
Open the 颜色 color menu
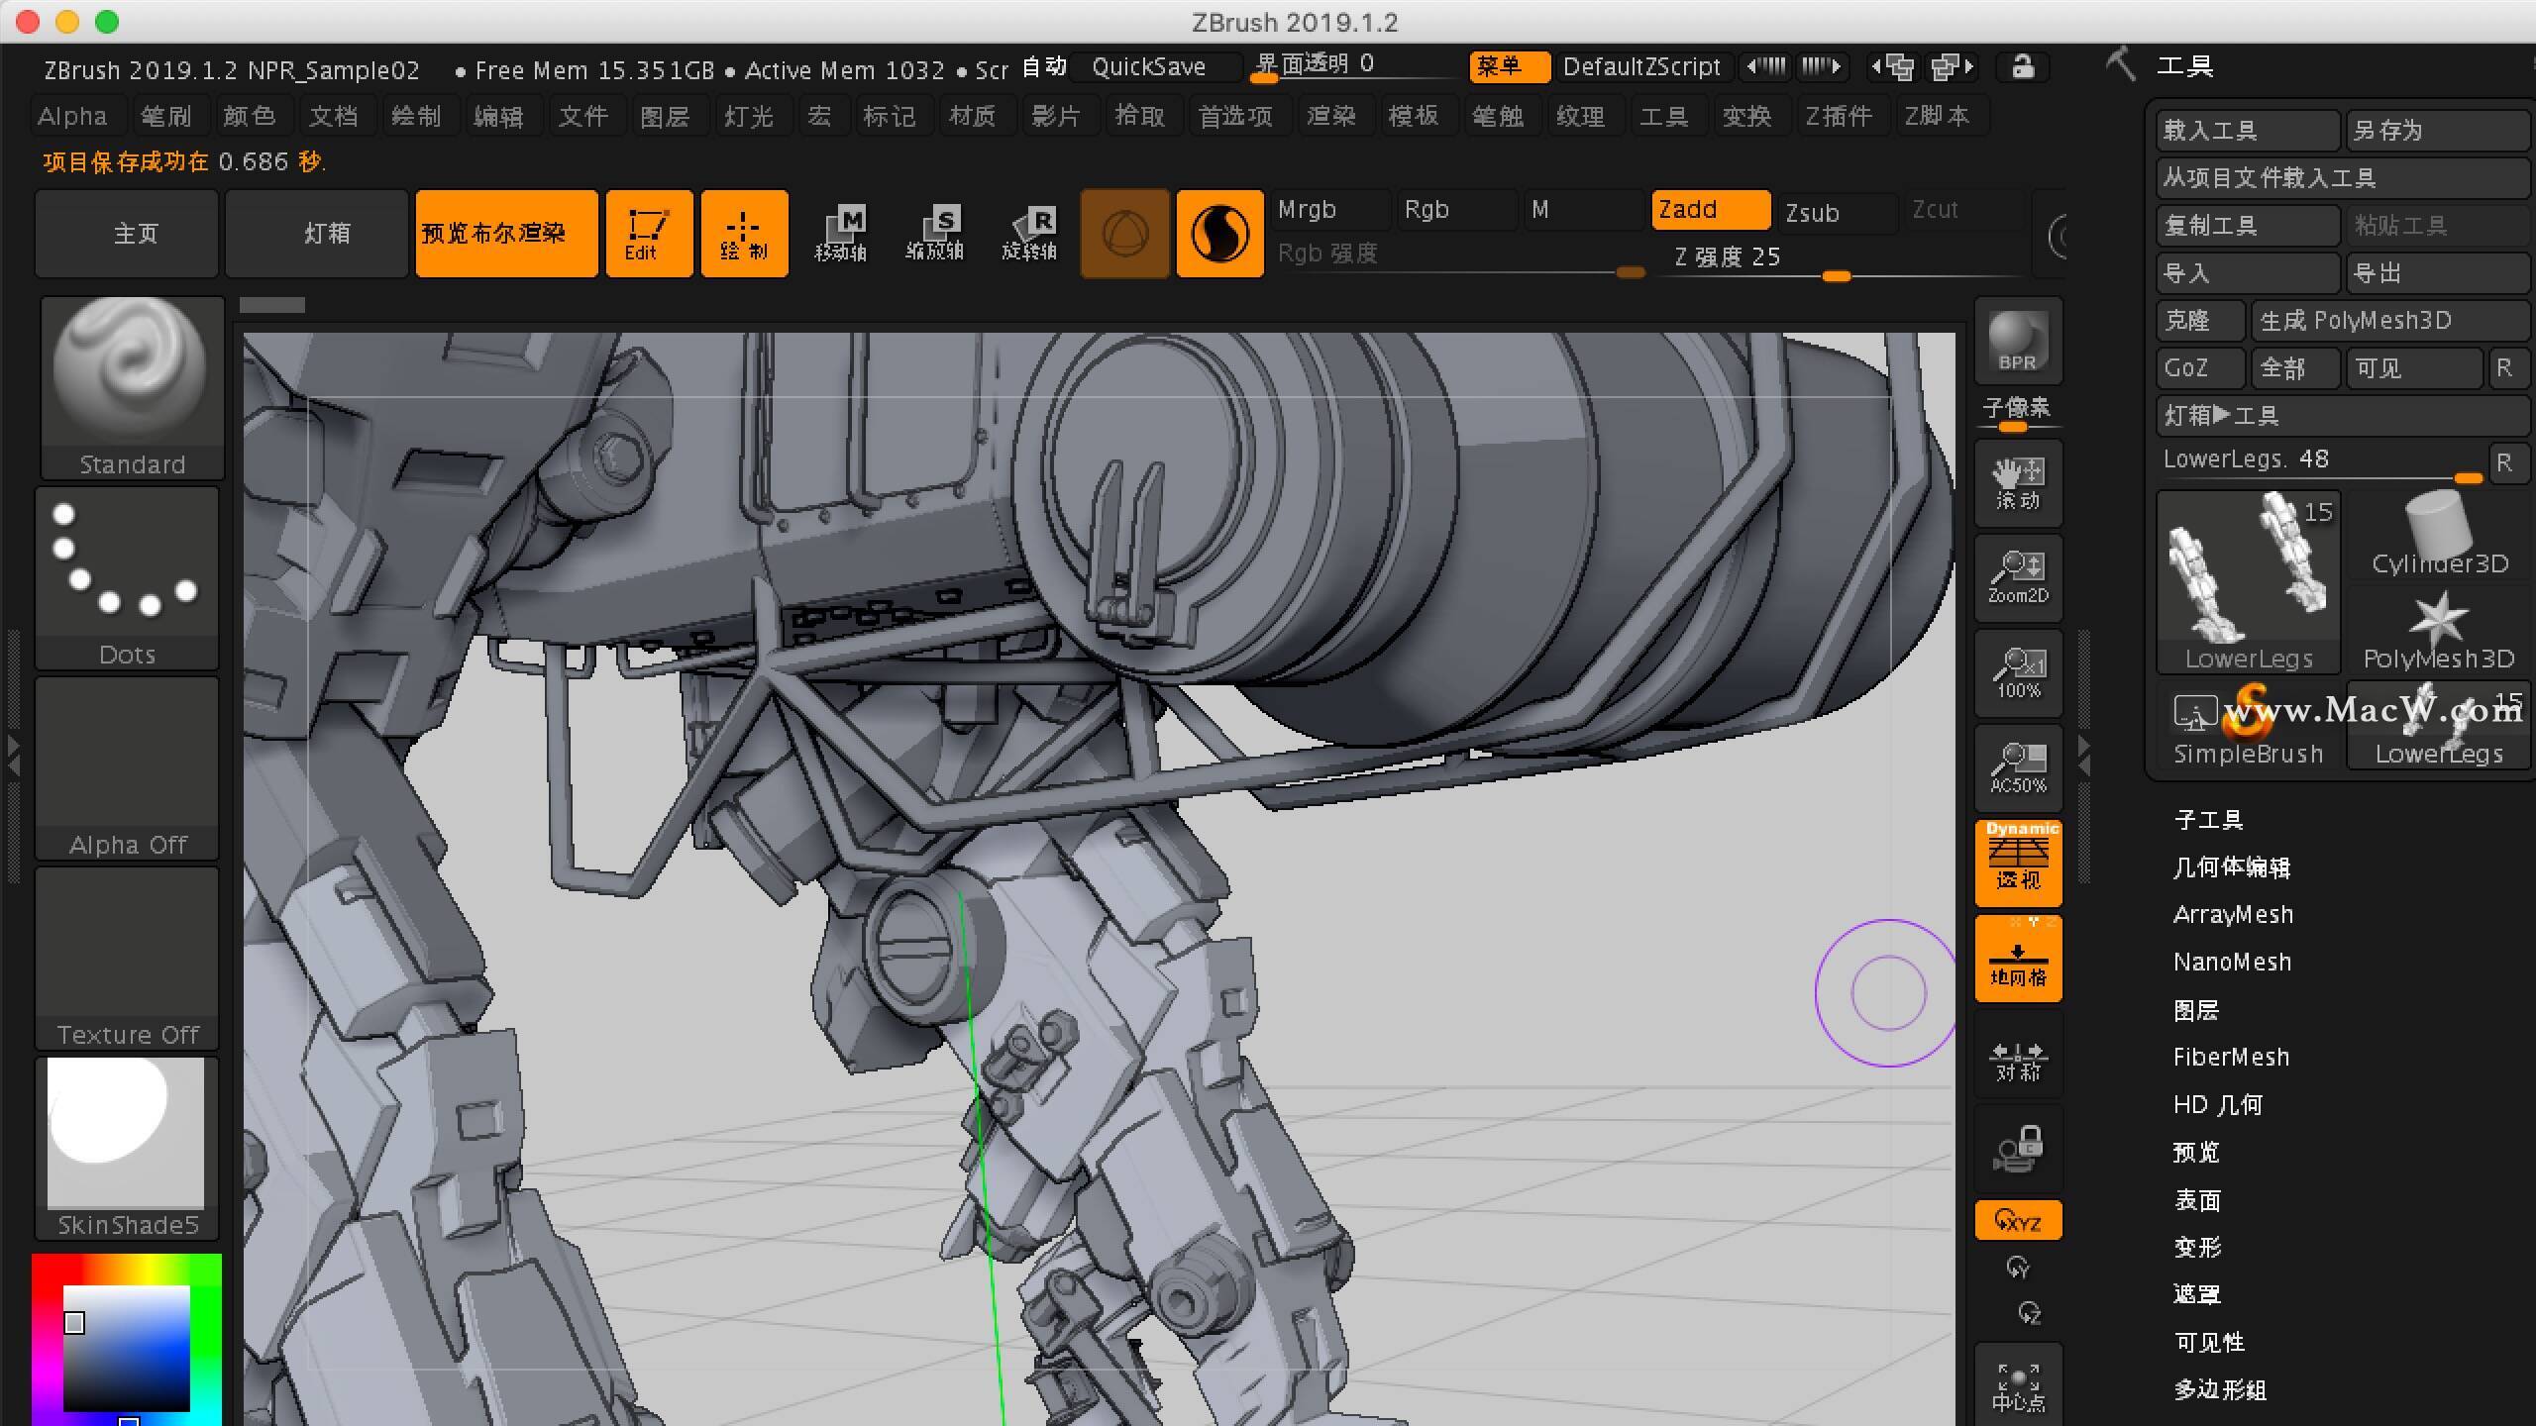pyautogui.click(x=249, y=117)
